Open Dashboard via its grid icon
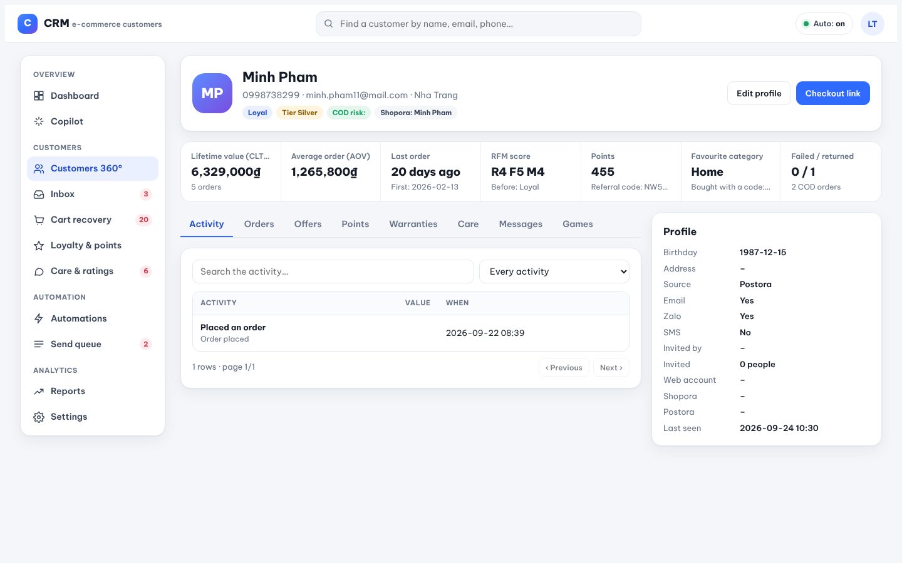Viewport: 902px width, 563px height. click(39, 96)
